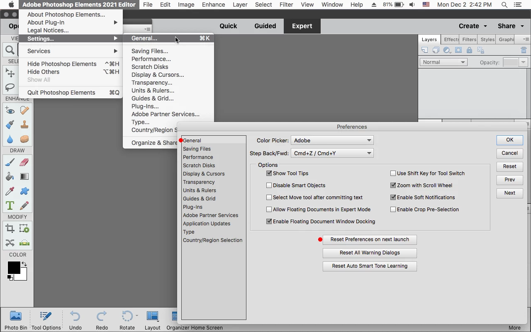
Task: Toggle Show Tool Tips checkbox
Action: point(269,173)
